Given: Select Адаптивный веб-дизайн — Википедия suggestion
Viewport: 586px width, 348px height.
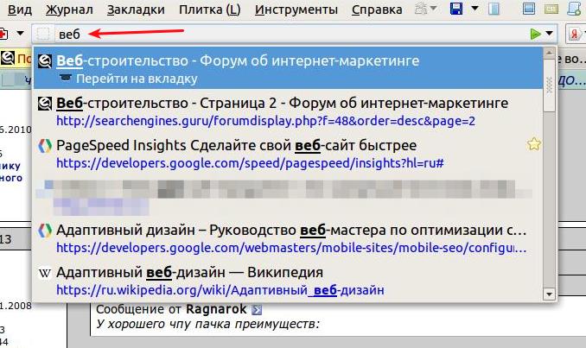Looking at the screenshot, I should pos(189,273).
